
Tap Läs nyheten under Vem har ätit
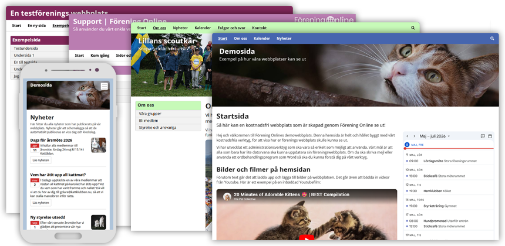pos(41,203)
